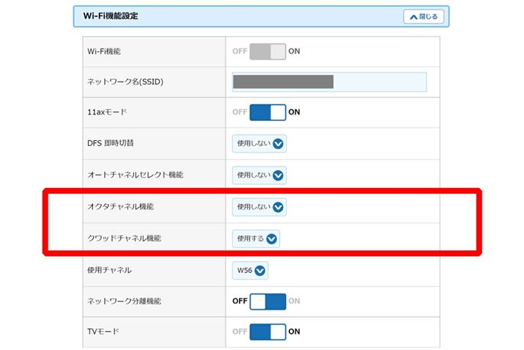
Task: Toggle the ネットワーク分離機能 switch
Action: coord(267,301)
